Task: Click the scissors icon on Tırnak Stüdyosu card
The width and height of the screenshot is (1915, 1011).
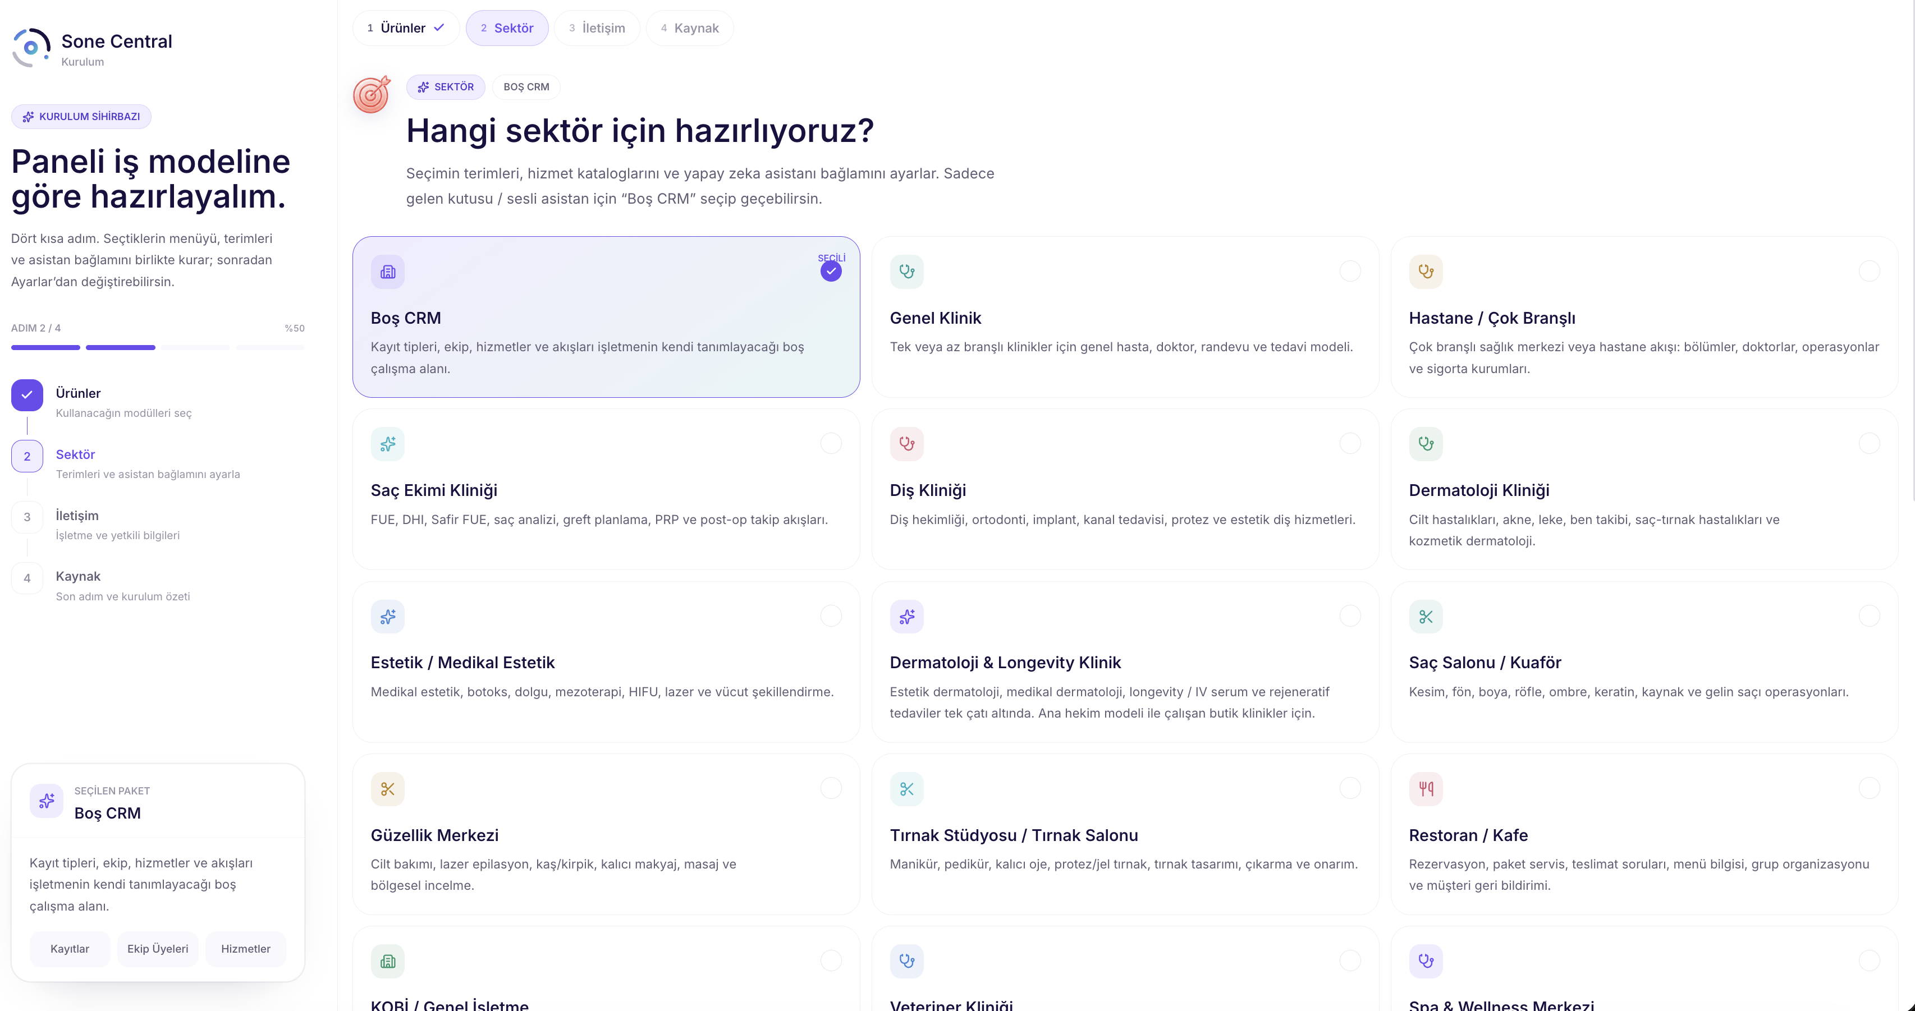Action: (907, 789)
